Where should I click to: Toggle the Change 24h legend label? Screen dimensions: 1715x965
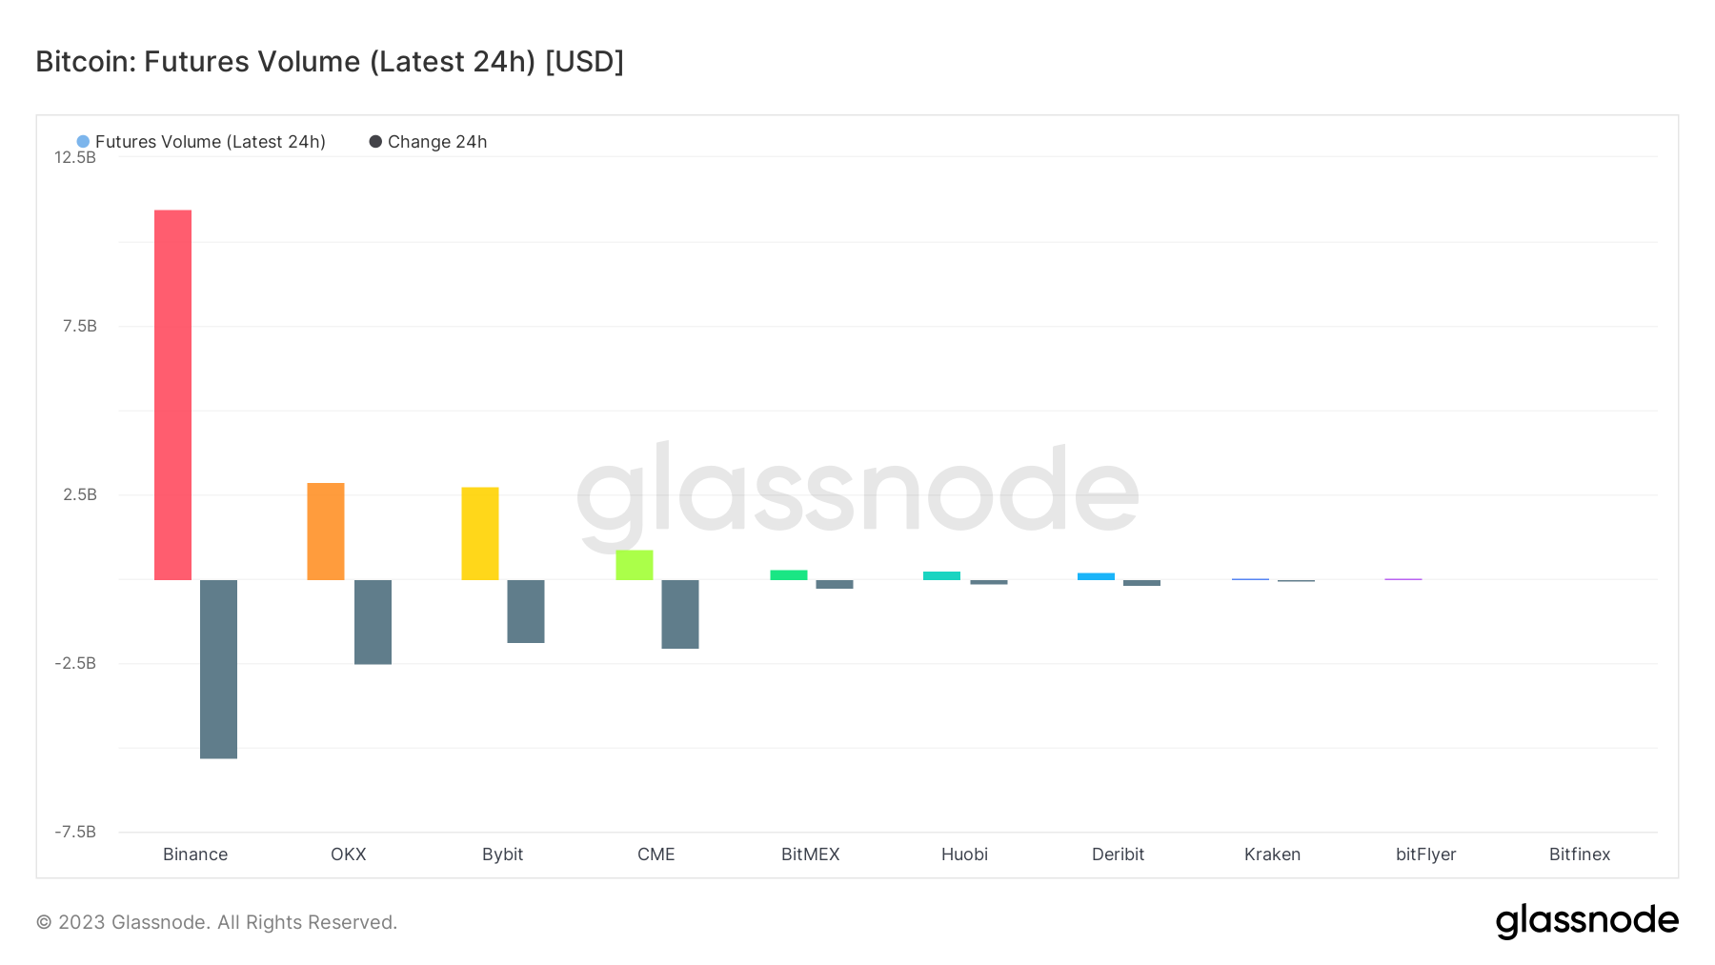[x=437, y=142]
